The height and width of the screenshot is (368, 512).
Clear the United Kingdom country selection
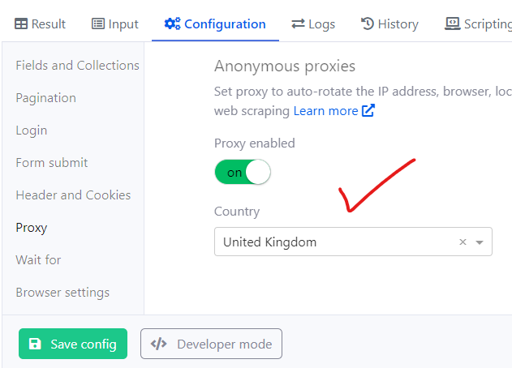tap(463, 242)
